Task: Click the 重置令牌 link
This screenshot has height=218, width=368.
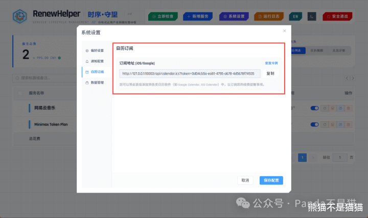Action: [x=271, y=63]
